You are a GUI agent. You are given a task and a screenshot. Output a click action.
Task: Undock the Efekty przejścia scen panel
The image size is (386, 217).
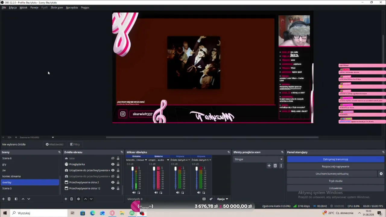282,152
